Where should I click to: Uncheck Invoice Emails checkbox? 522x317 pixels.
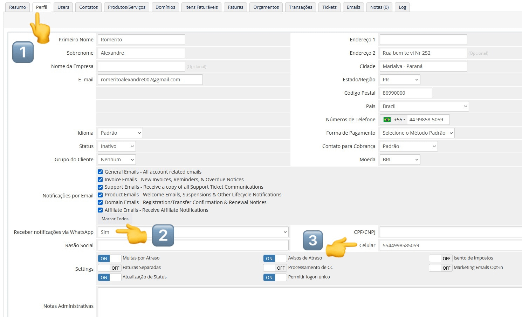(x=100, y=180)
